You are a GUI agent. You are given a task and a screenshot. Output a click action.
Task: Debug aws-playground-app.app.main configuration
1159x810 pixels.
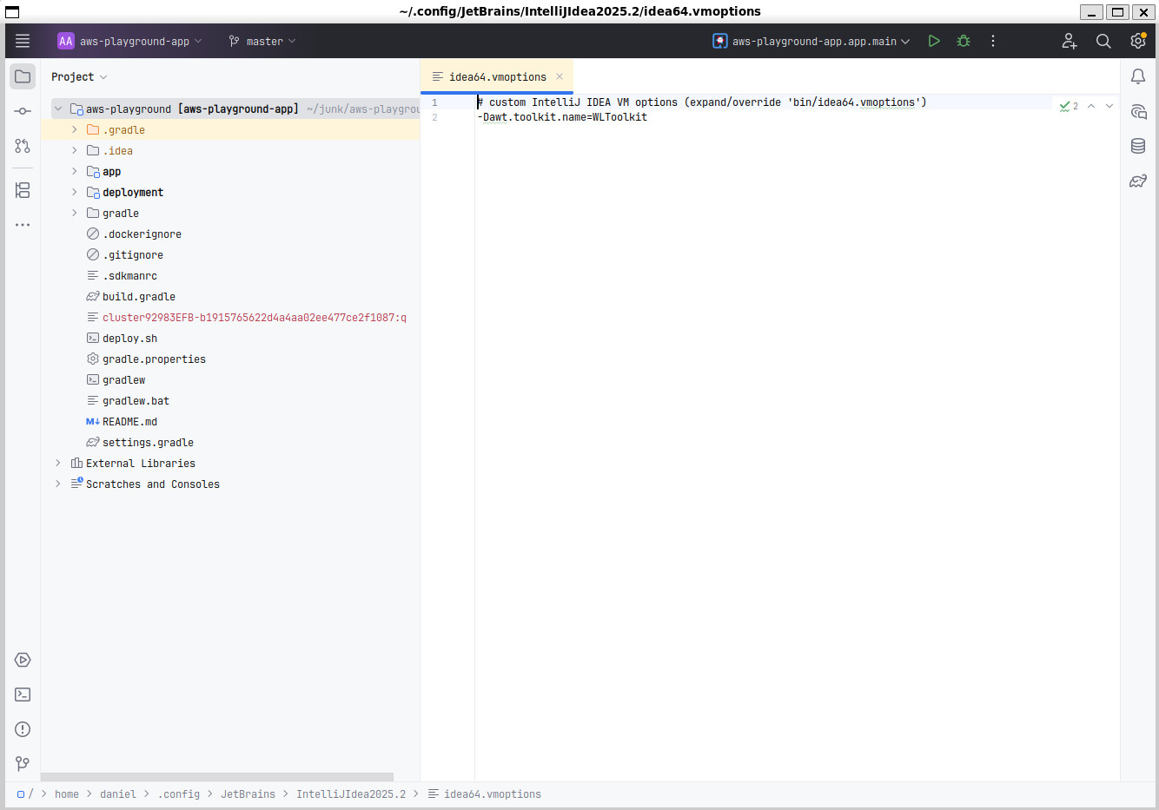[x=964, y=41]
